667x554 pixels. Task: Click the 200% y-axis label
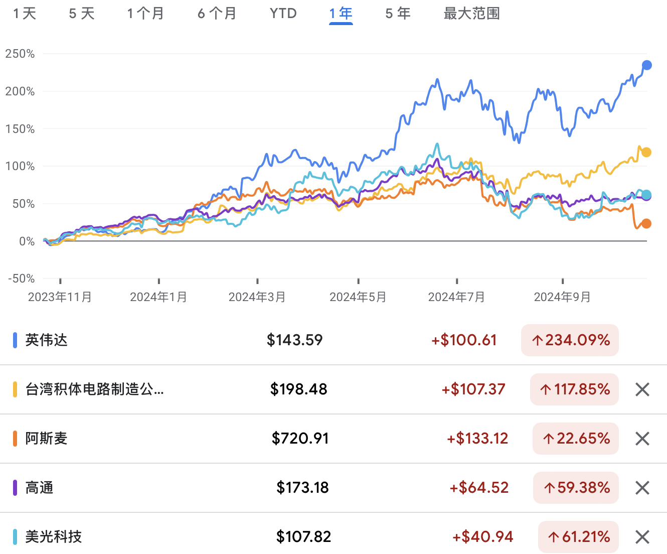point(20,91)
